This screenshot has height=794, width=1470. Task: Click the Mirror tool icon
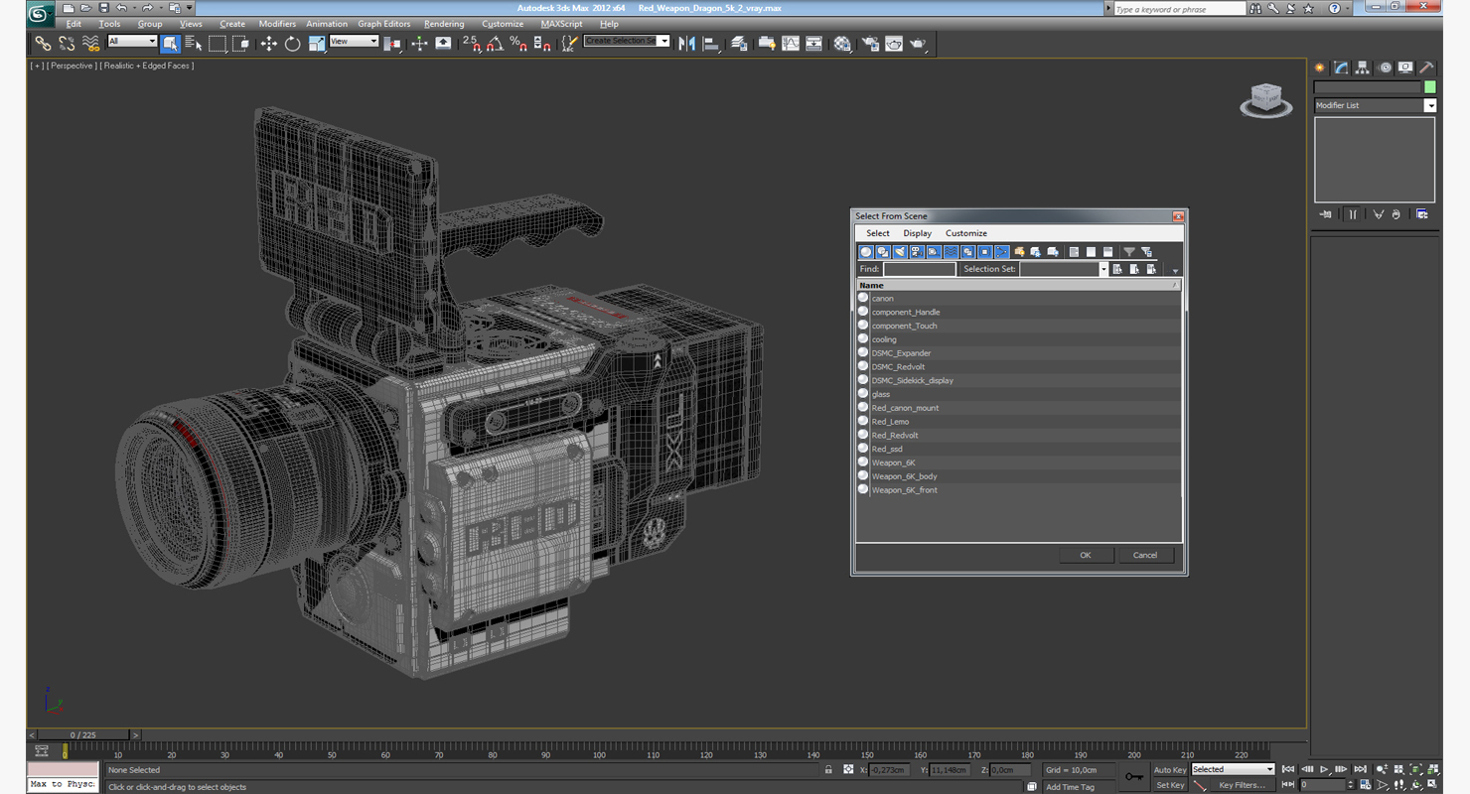686,44
